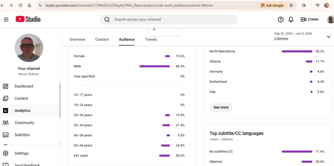Open the Help question mark icon
The height and width of the screenshot is (166, 334).
(x=281, y=20)
